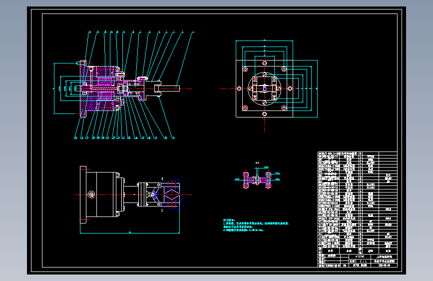Select the overall length dimension under side view

pos(130,232)
